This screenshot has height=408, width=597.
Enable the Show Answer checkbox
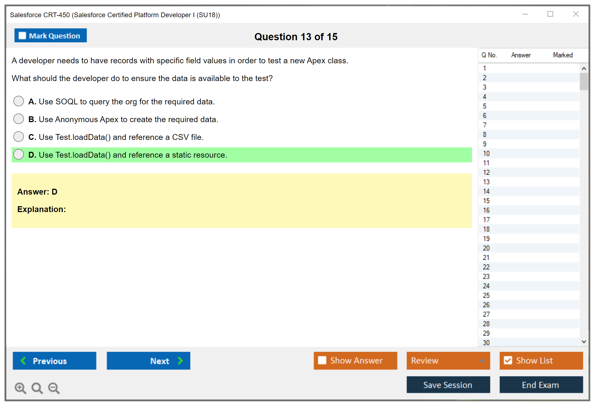pyautogui.click(x=322, y=360)
